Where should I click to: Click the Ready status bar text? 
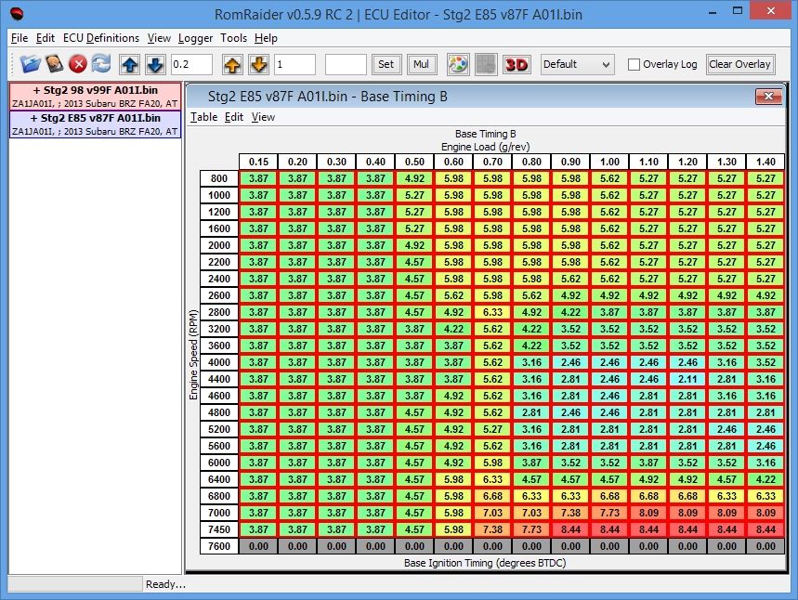pyautogui.click(x=165, y=584)
